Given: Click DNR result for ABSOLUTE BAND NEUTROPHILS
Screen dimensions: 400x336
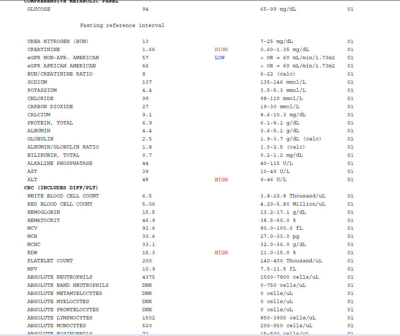Looking at the screenshot, I should (x=147, y=285).
